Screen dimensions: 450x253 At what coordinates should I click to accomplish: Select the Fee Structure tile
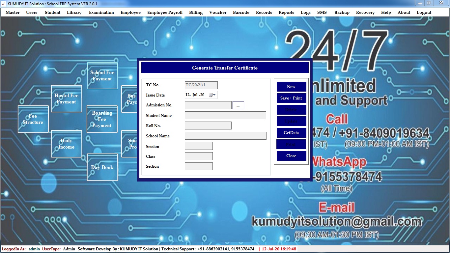click(x=33, y=119)
